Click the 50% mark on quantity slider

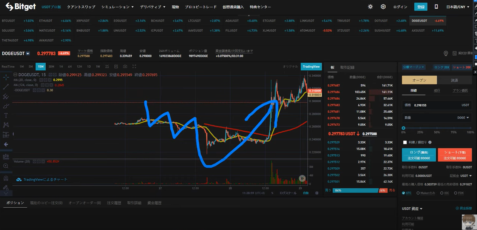(x=437, y=128)
